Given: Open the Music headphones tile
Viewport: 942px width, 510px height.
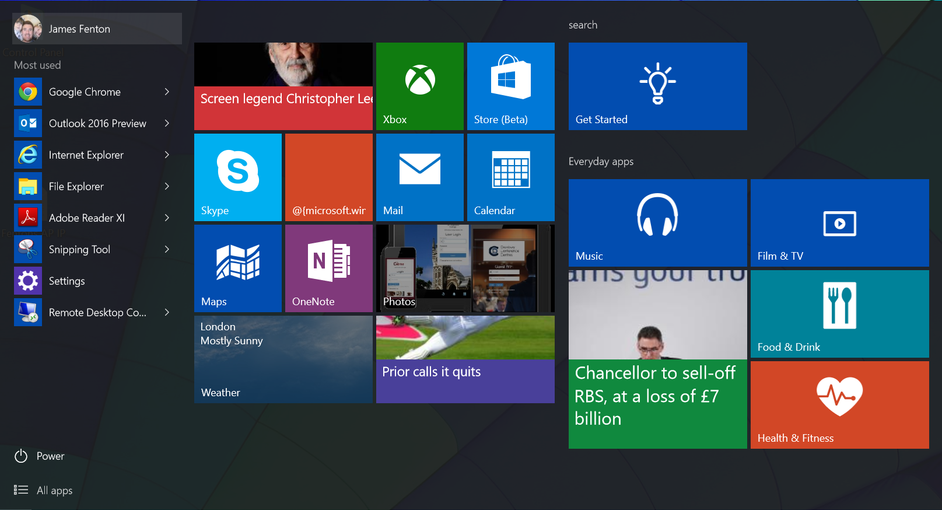Looking at the screenshot, I should click(658, 223).
